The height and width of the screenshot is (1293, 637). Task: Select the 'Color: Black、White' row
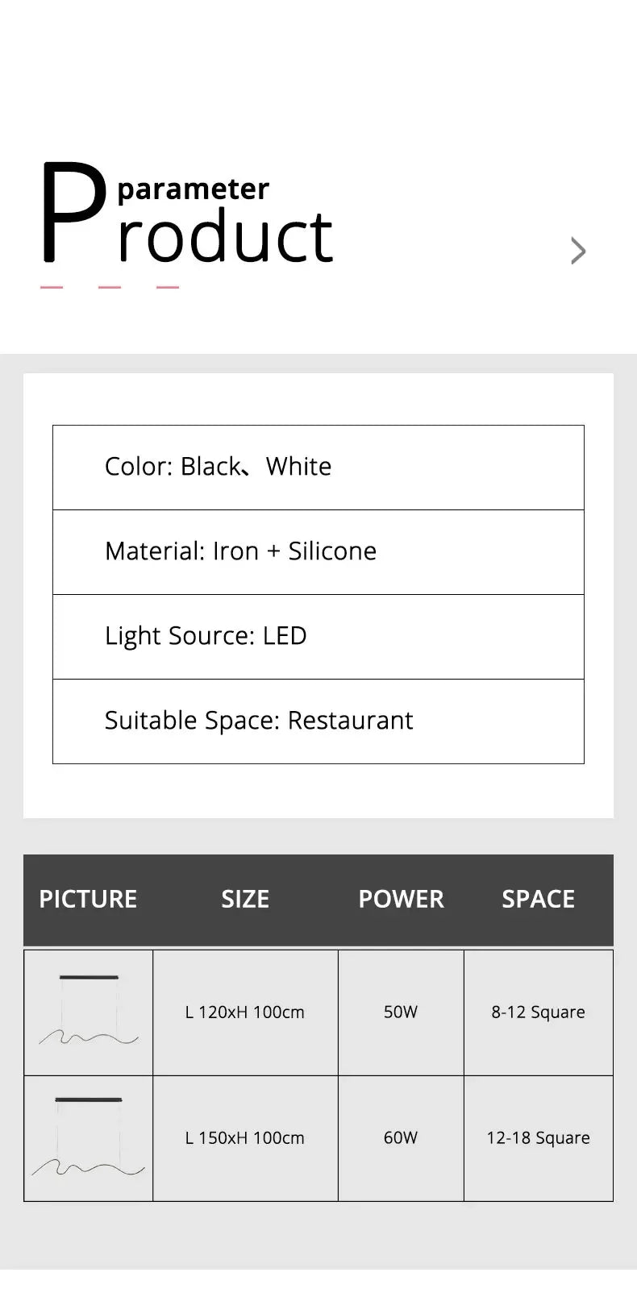[318, 468]
